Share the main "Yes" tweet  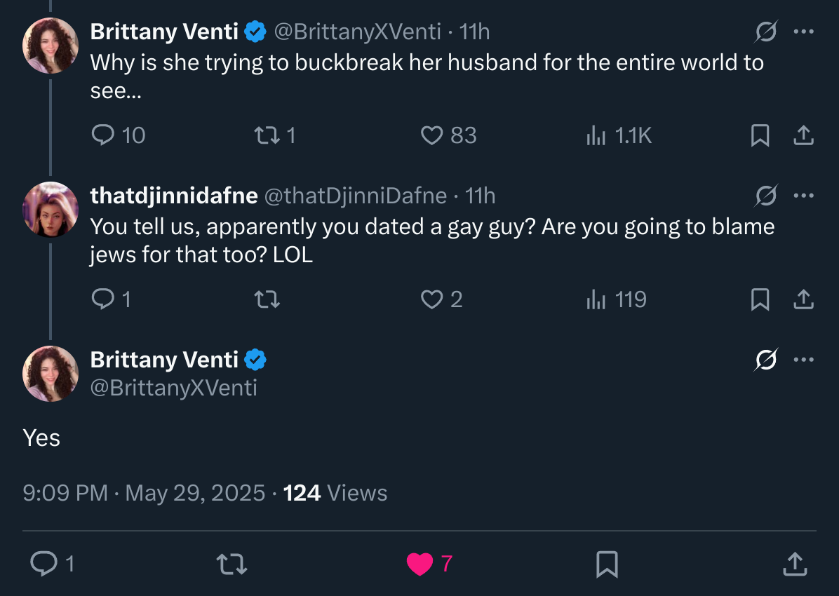pos(794,563)
